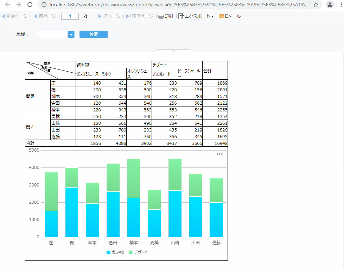The height and width of the screenshot is (269, 344).
Task: Open the エクスポート export dropdown
Action: pos(196,16)
